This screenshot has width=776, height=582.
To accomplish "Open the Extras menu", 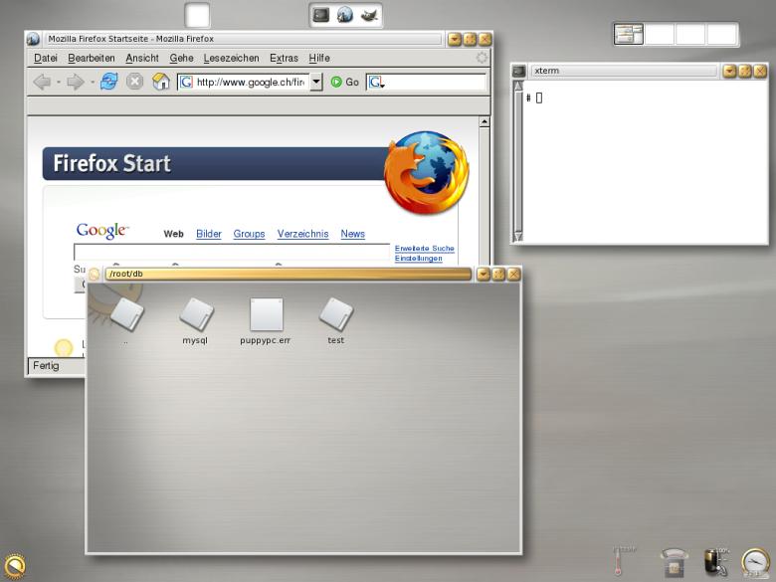I will point(284,58).
